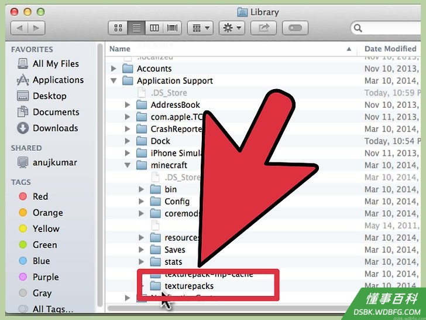Expand the Accounts folder

(x=114, y=69)
